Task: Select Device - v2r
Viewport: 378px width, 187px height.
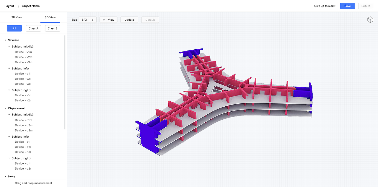Action: pyautogui.click(x=23, y=100)
